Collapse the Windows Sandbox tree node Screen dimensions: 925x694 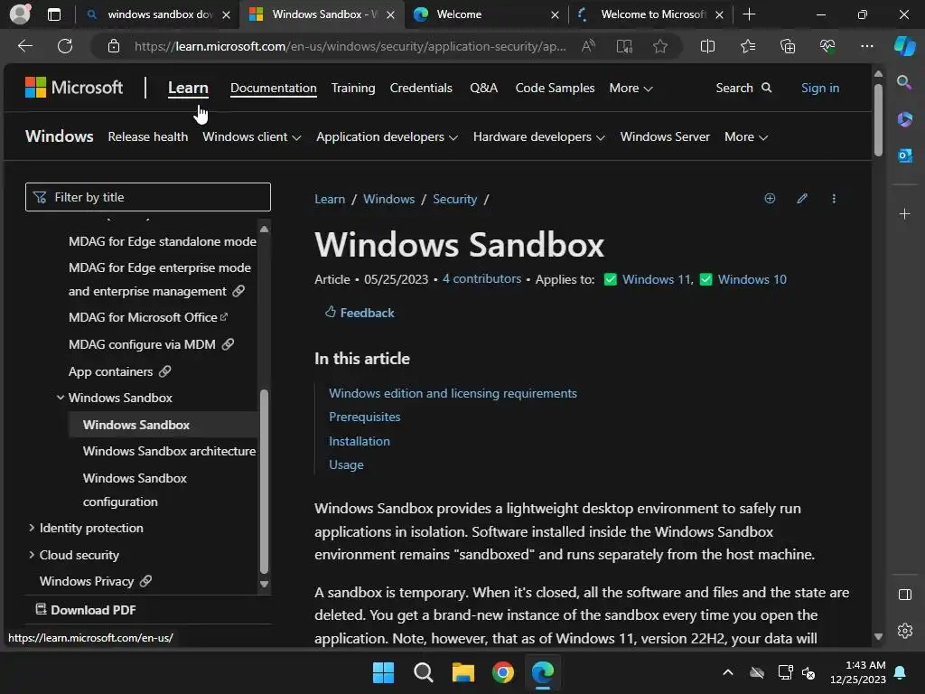pyautogui.click(x=61, y=398)
